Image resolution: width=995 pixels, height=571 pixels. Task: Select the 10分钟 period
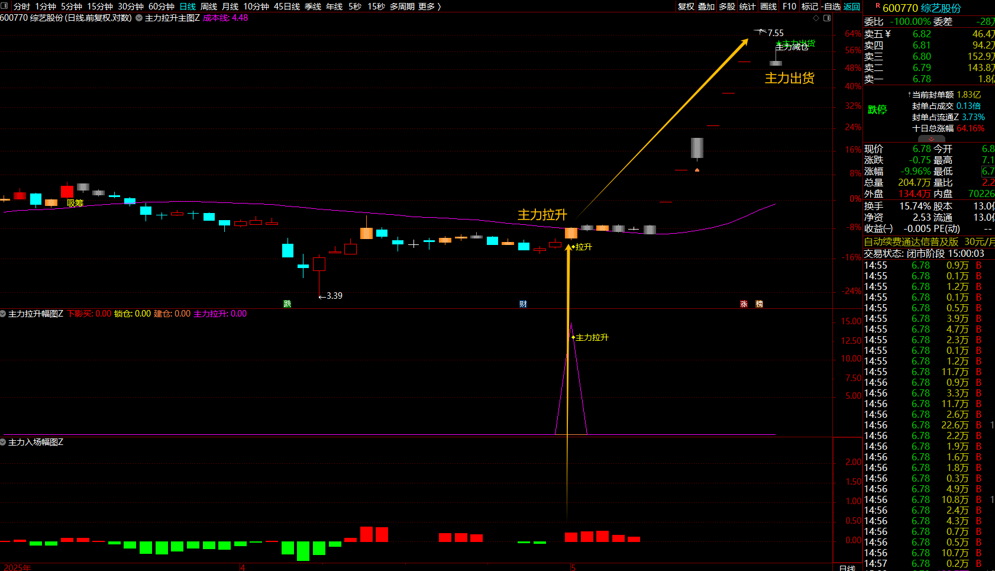point(256,7)
